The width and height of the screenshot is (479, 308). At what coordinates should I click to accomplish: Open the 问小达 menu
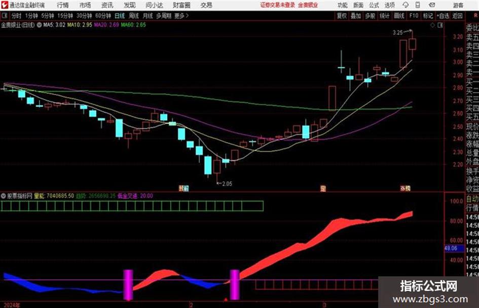[x=154, y=5]
